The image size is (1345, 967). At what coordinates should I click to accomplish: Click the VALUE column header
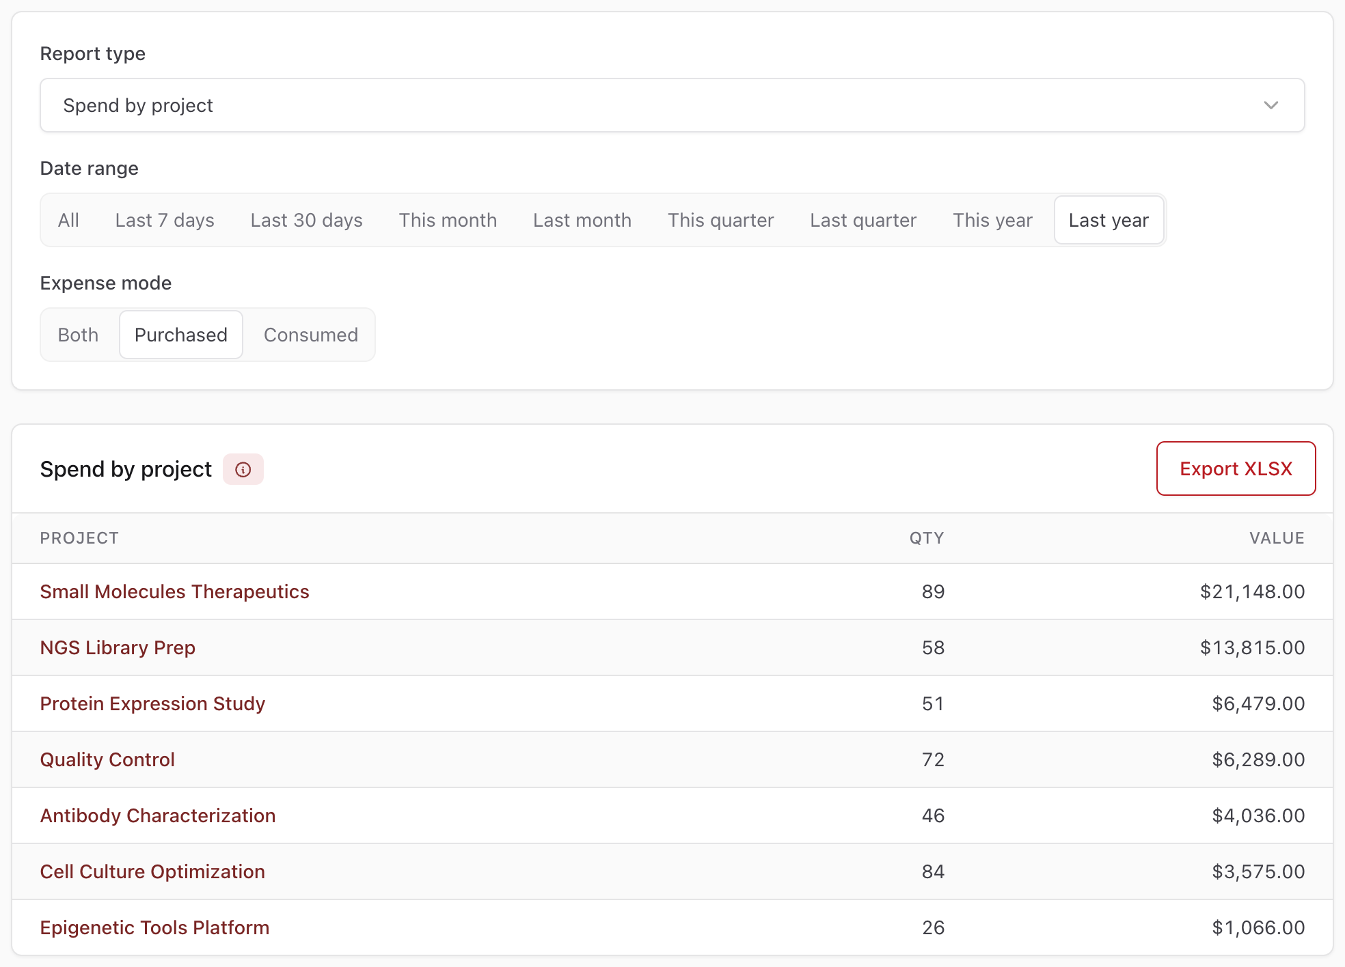1277,538
